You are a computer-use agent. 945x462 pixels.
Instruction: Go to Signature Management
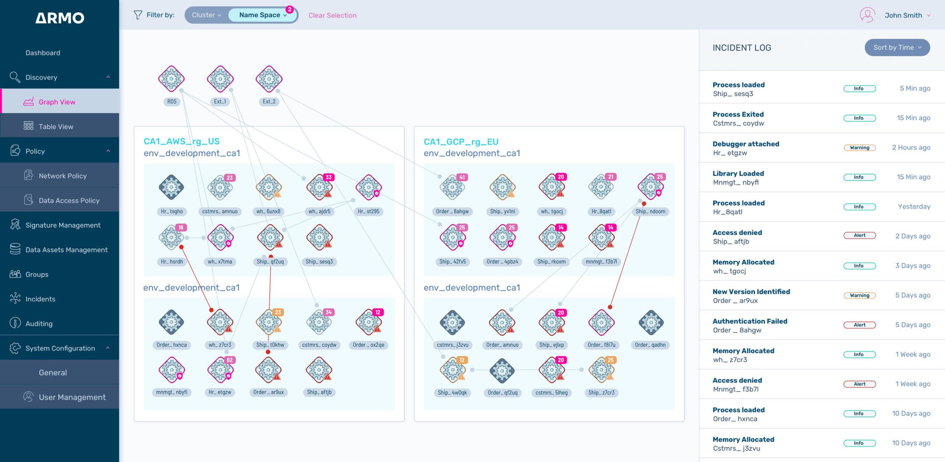click(x=59, y=225)
